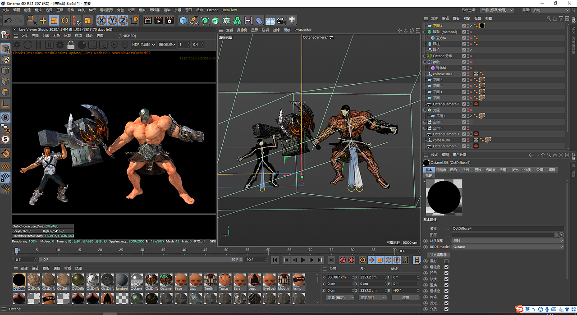The height and width of the screenshot is (315, 577).
Task: Pause the Live Viewer render
Action: point(38,45)
